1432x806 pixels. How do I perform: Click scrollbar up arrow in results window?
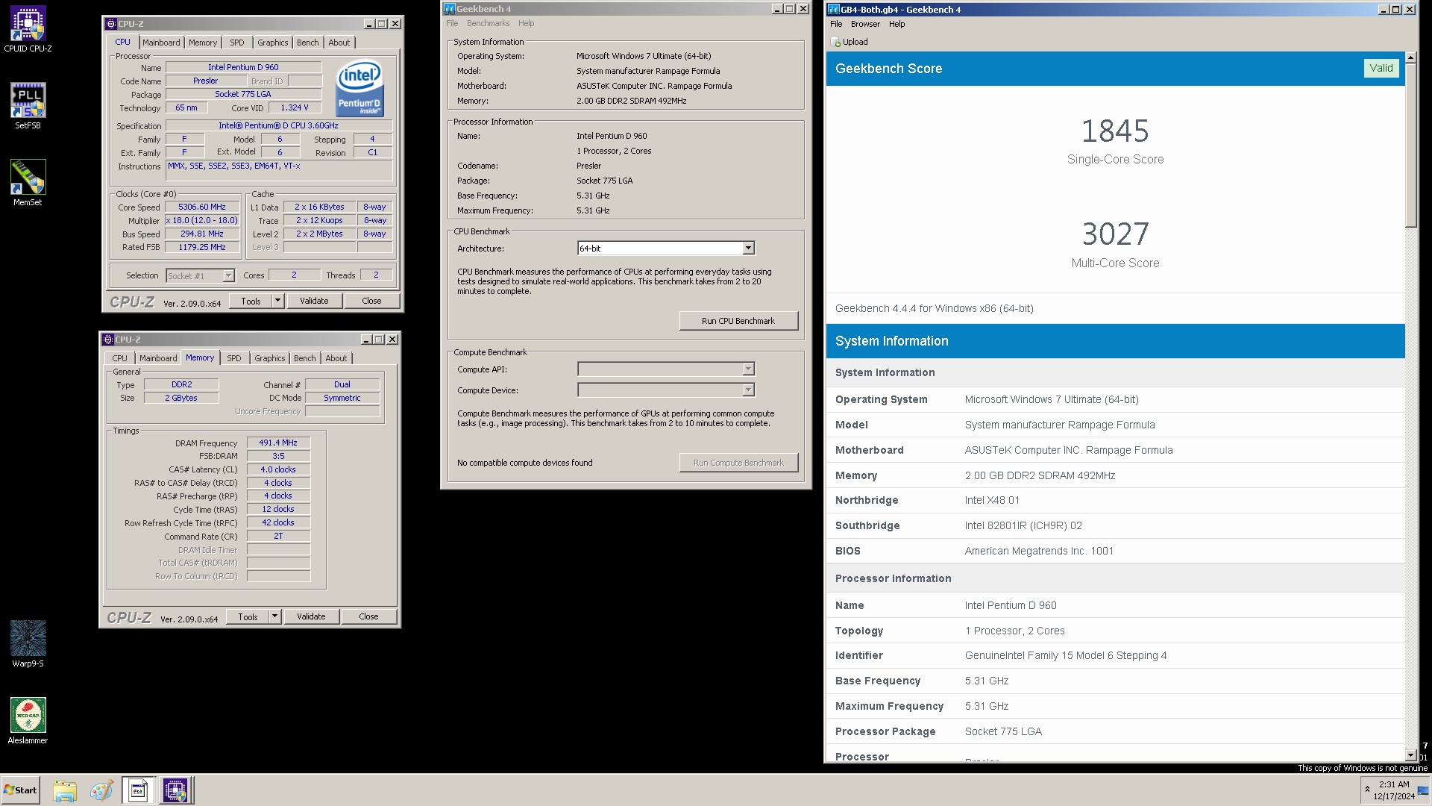point(1410,57)
